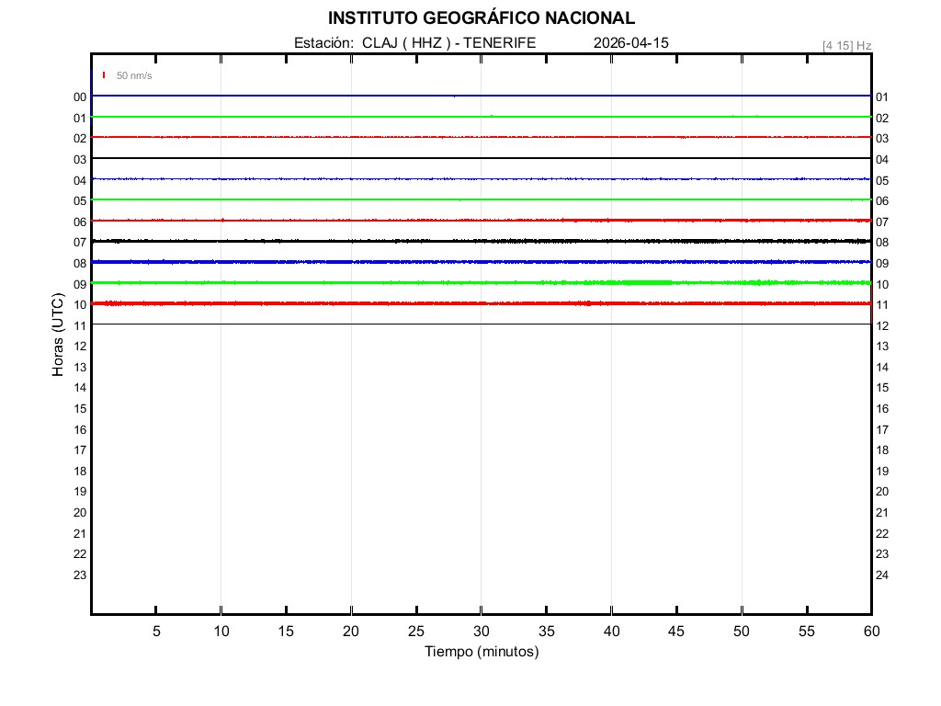This screenshot has width=941, height=706.
Task: Click the INSTITUTO GEOGRÁFICO NACIONAL title
Action: [481, 18]
